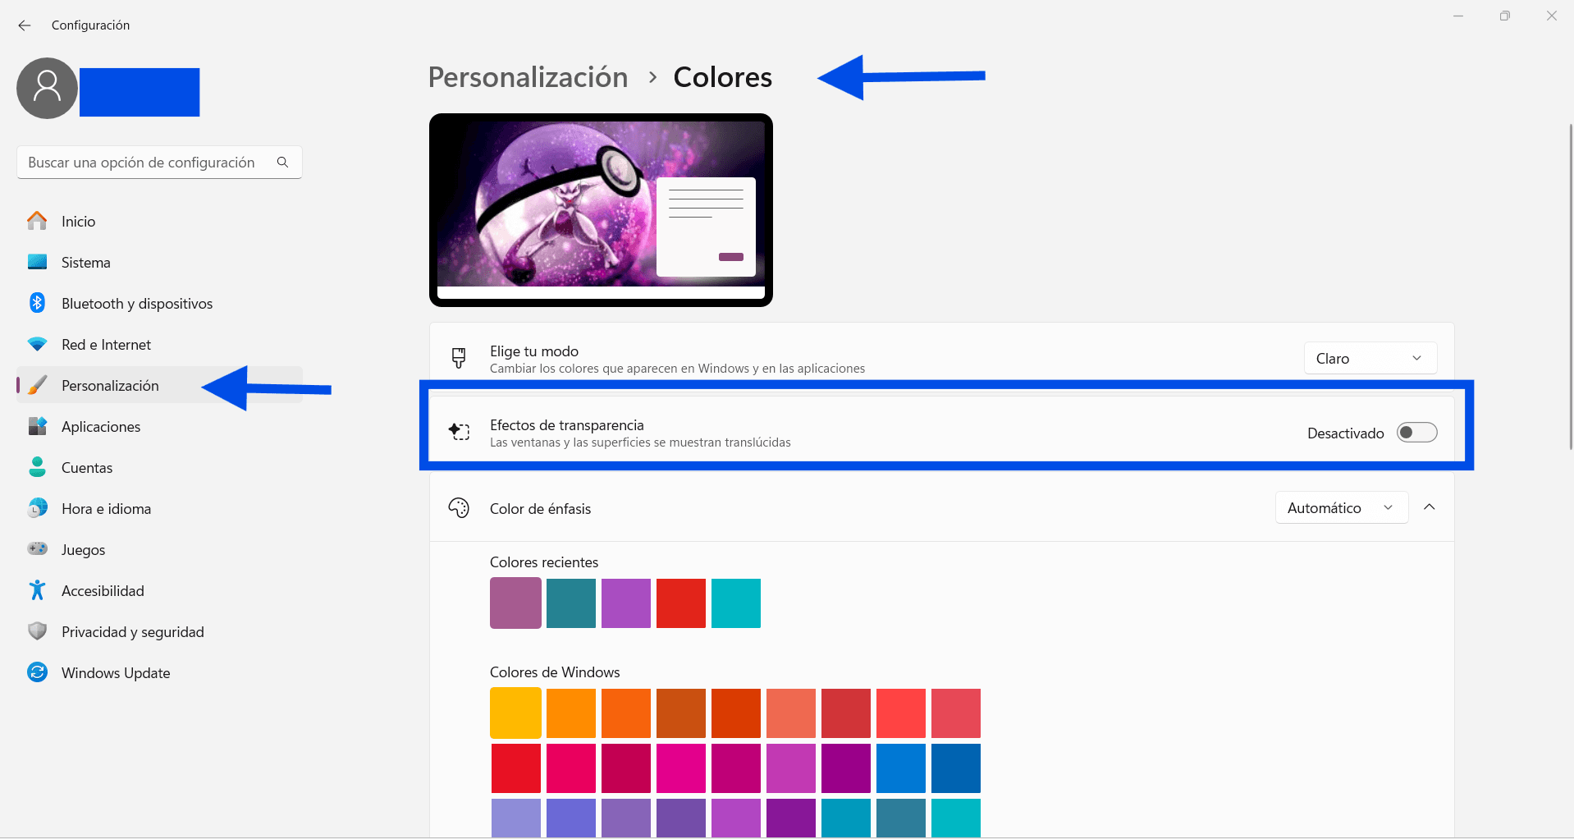Click the Elige tu modo label
The width and height of the screenshot is (1574, 839).
(x=534, y=351)
